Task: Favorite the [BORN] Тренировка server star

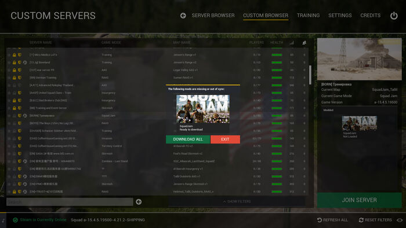Action: (9, 116)
